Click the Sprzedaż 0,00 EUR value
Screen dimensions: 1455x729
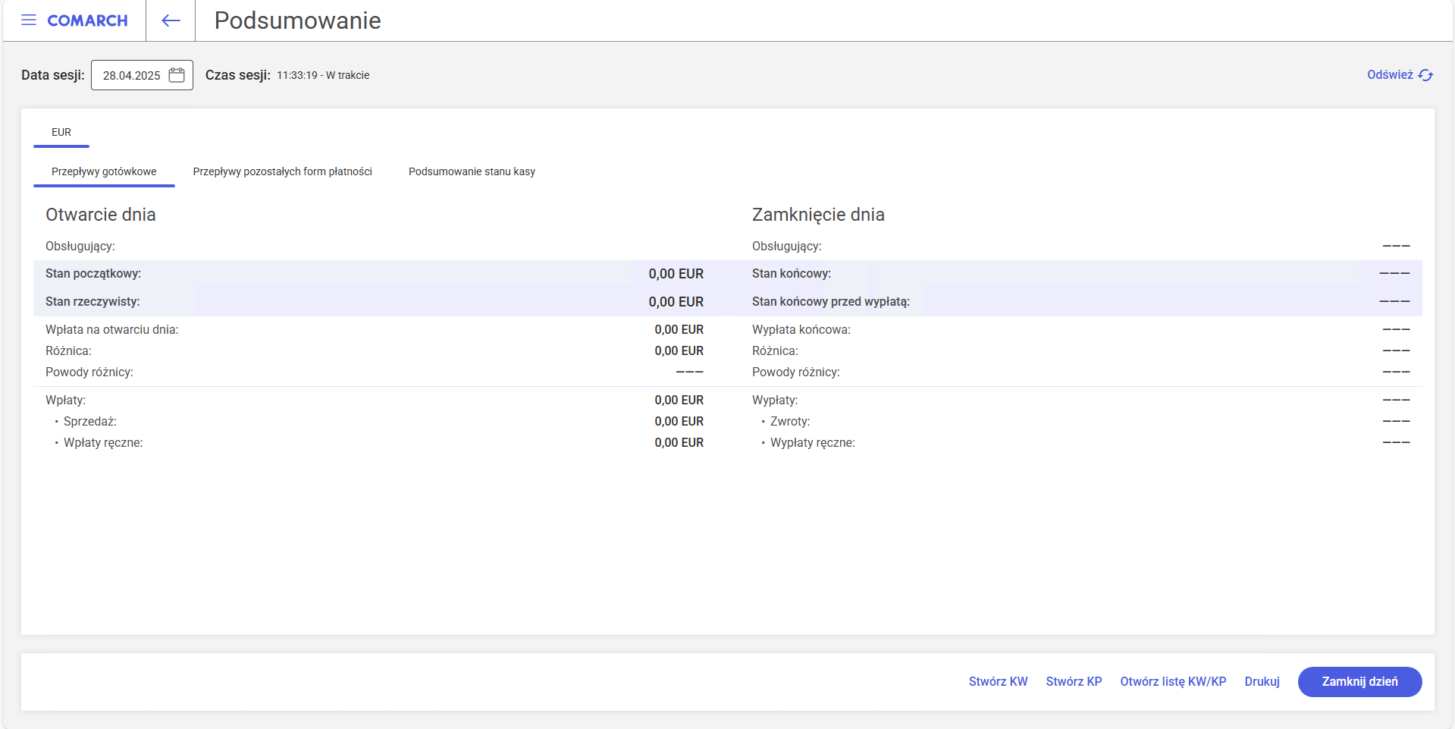point(679,422)
